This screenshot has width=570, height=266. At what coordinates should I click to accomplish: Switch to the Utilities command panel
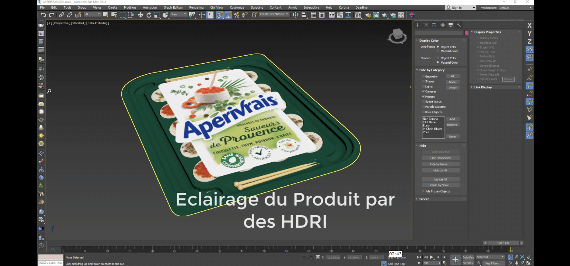[x=459, y=25]
